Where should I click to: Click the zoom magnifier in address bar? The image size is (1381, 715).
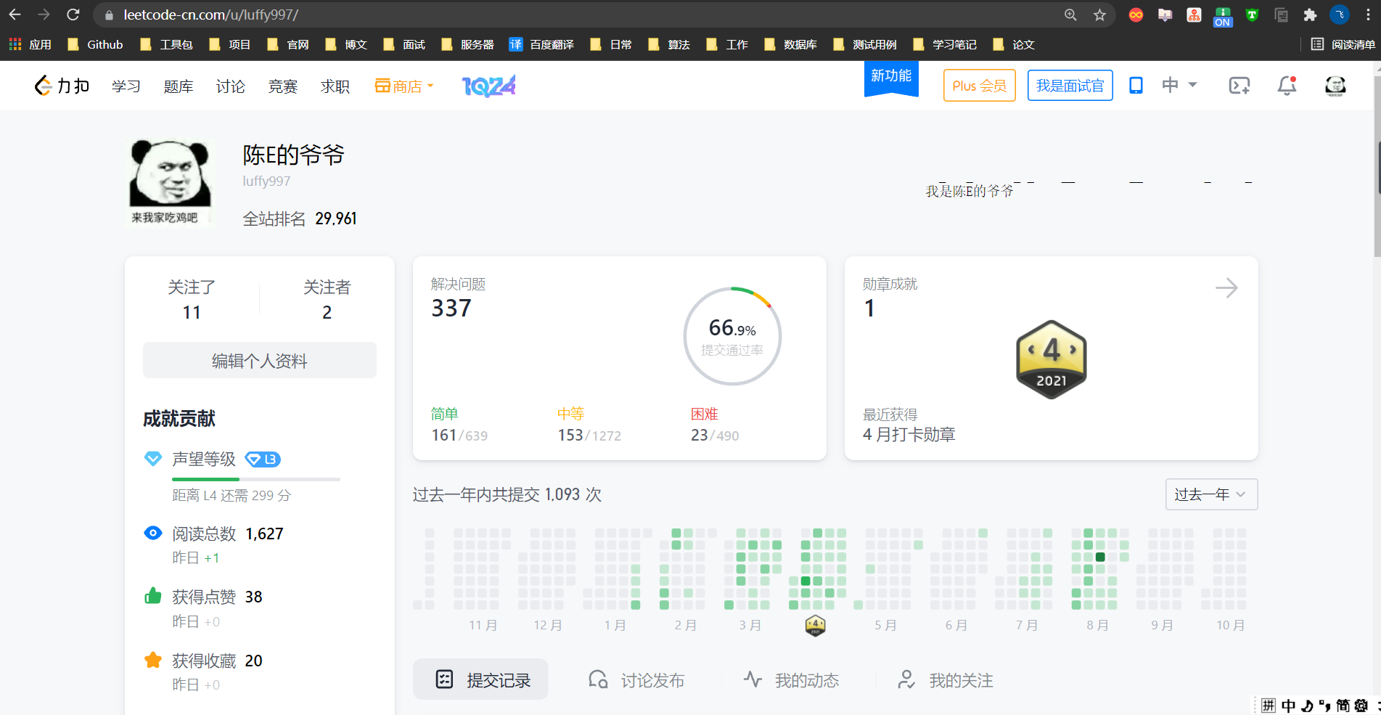[x=1070, y=15]
